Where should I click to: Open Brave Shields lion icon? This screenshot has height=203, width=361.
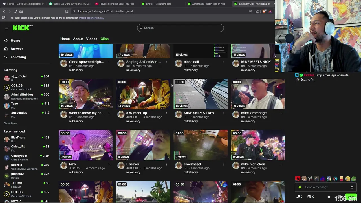click(264, 11)
